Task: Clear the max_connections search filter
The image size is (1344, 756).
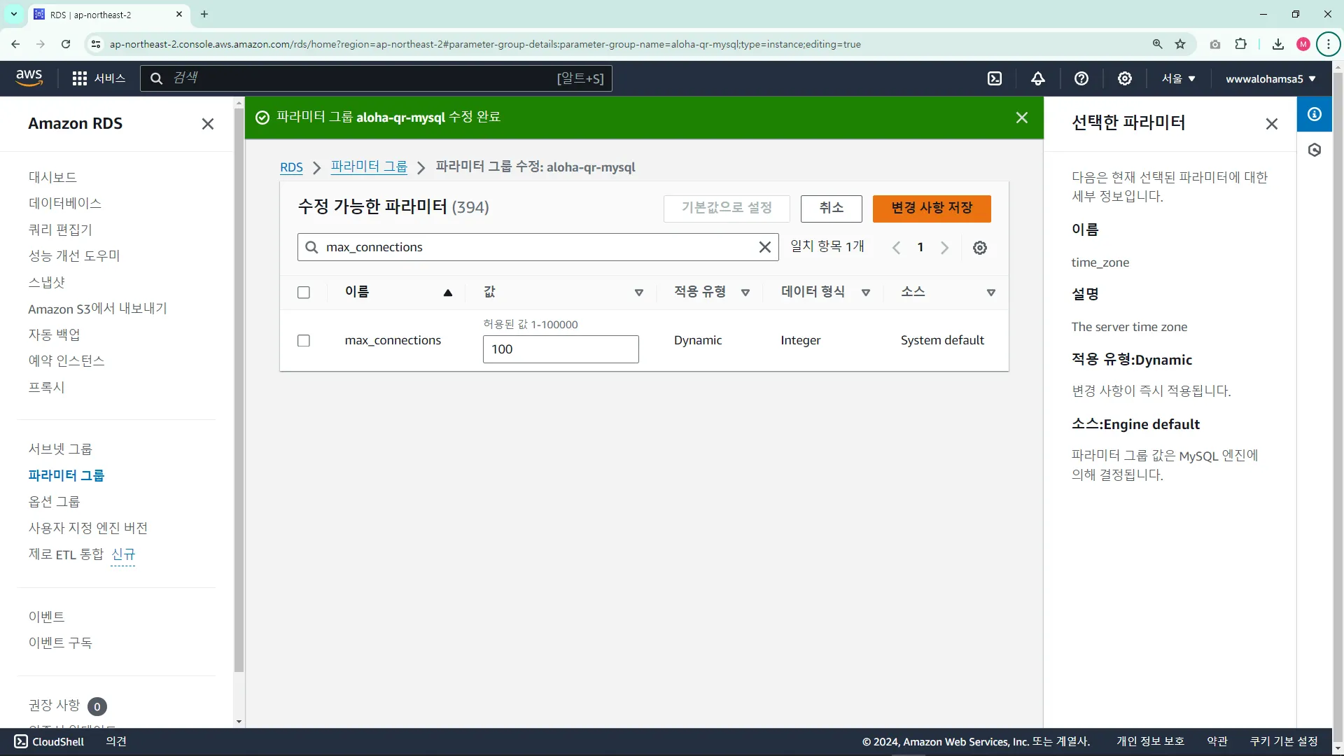Action: tap(765, 247)
